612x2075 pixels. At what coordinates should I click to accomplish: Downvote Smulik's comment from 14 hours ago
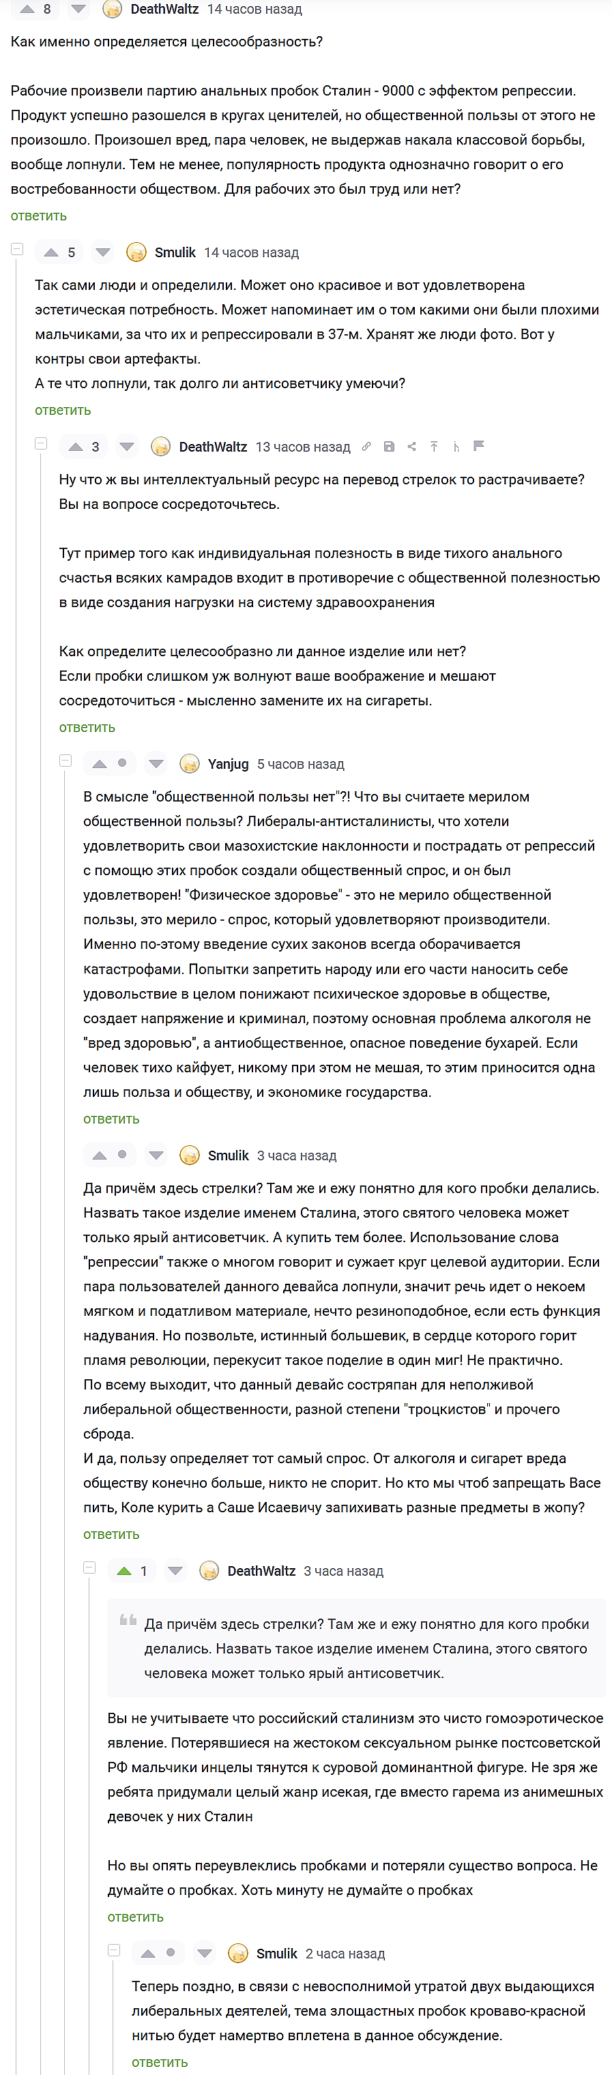point(103,253)
